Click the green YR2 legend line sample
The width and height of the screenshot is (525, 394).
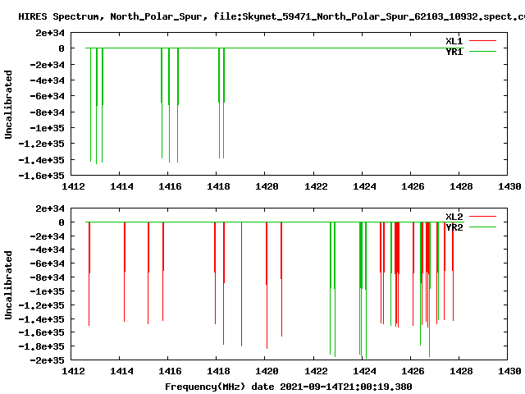tap(482, 227)
